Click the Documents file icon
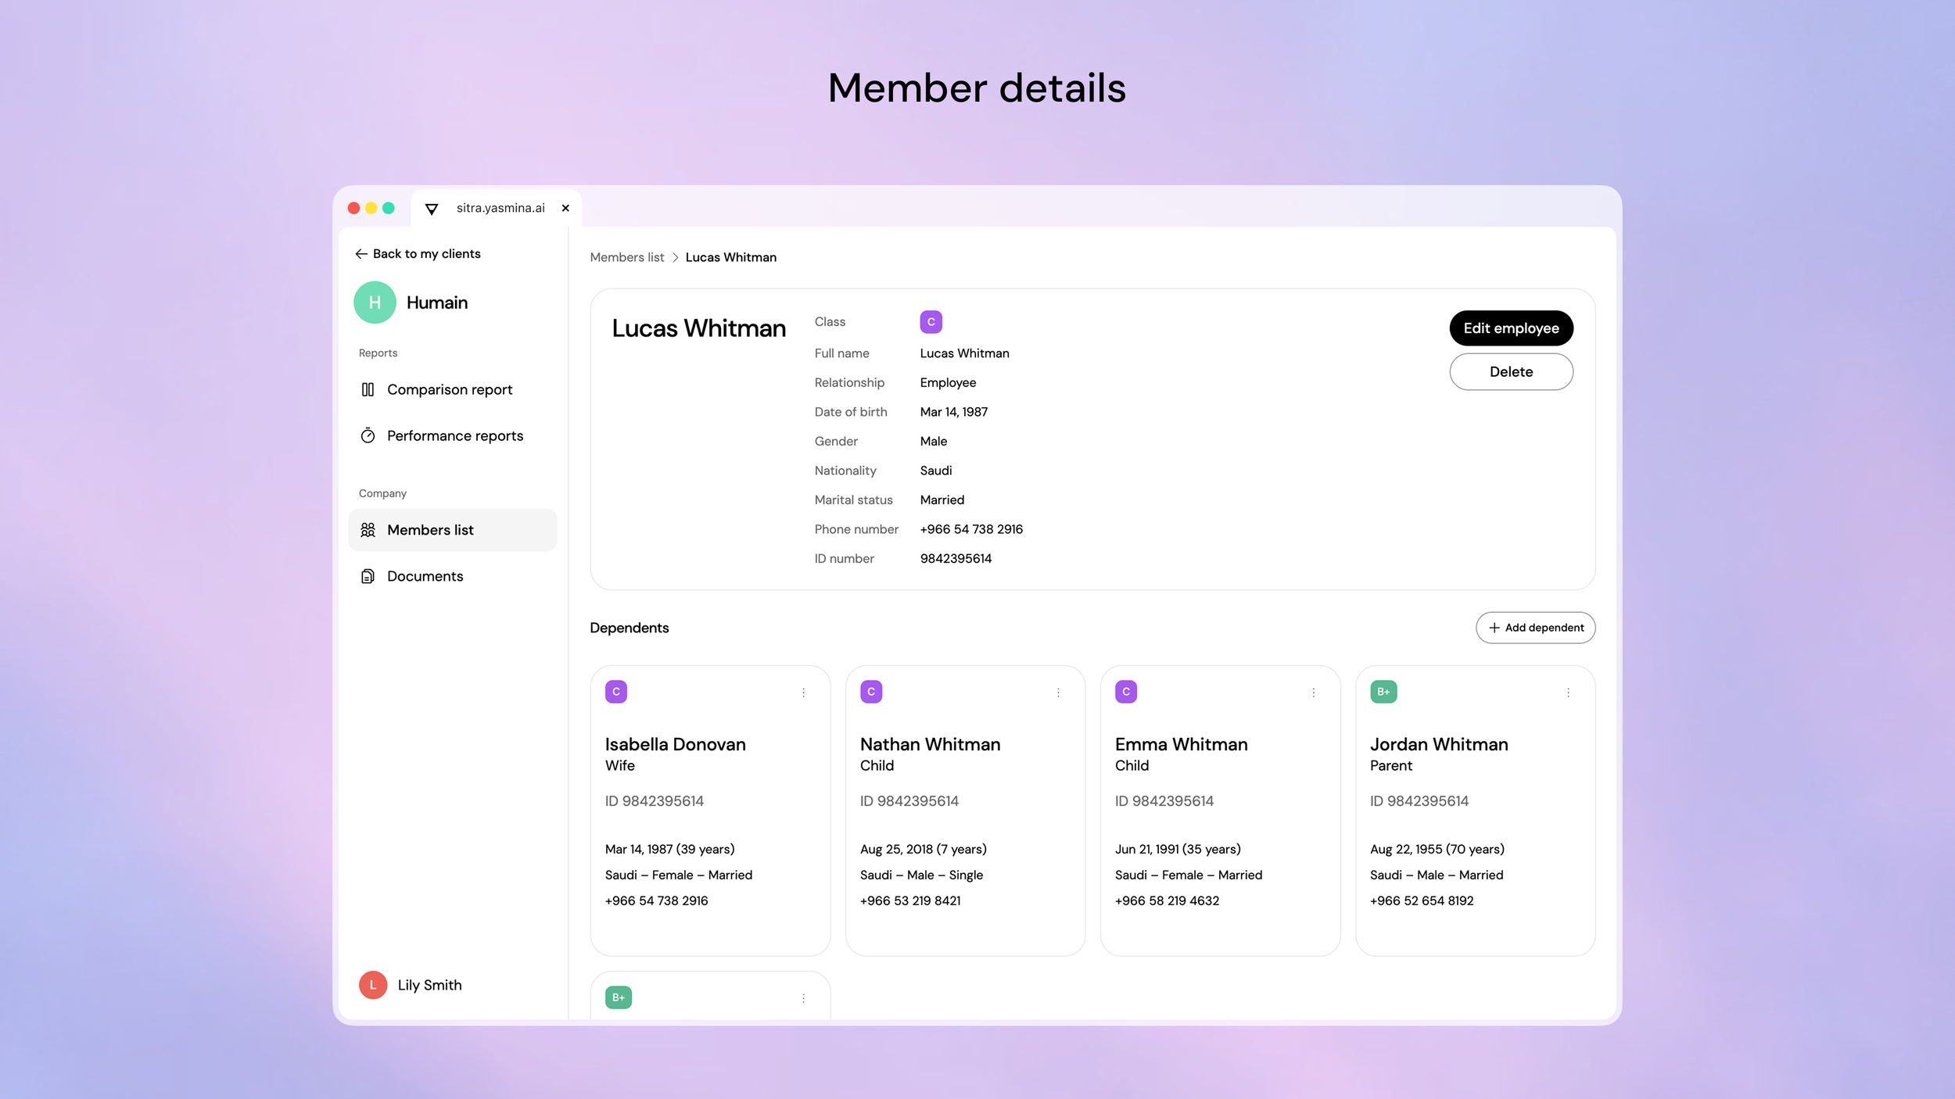 pos(368,576)
